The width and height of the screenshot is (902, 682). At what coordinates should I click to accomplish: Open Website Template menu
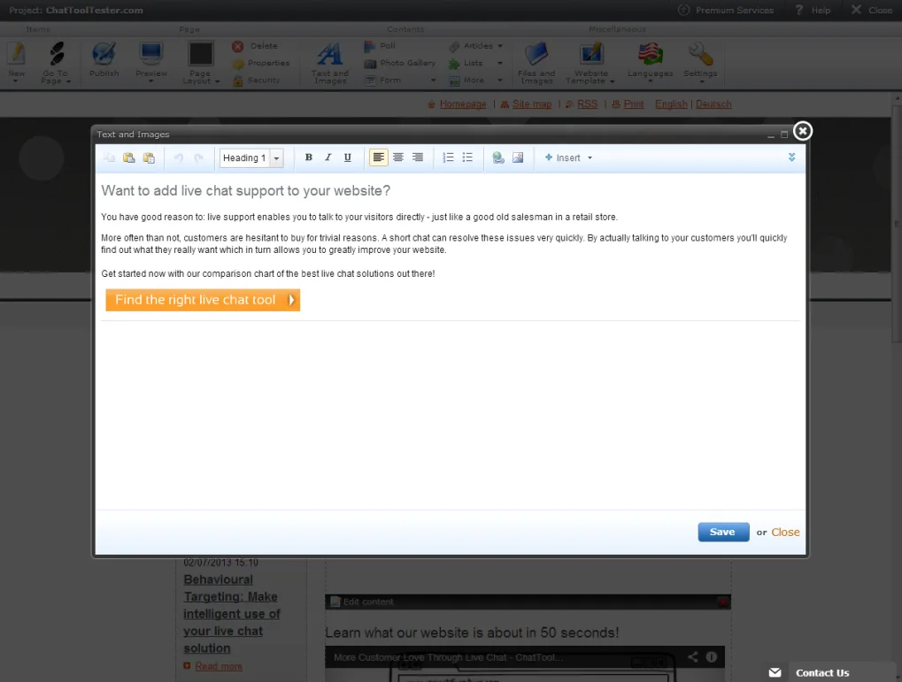point(590,63)
